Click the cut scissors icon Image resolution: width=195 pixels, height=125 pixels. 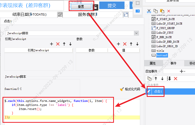(149, 11)
